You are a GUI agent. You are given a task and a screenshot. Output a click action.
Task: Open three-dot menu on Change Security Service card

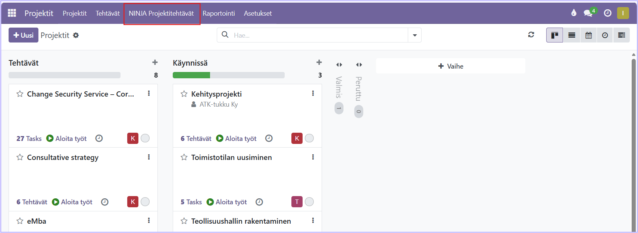point(149,94)
